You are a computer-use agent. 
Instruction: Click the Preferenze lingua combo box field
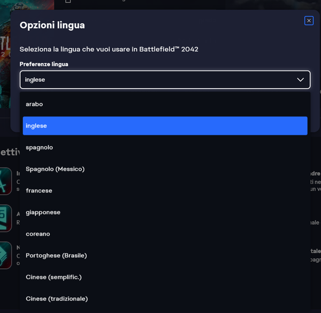pos(160,80)
